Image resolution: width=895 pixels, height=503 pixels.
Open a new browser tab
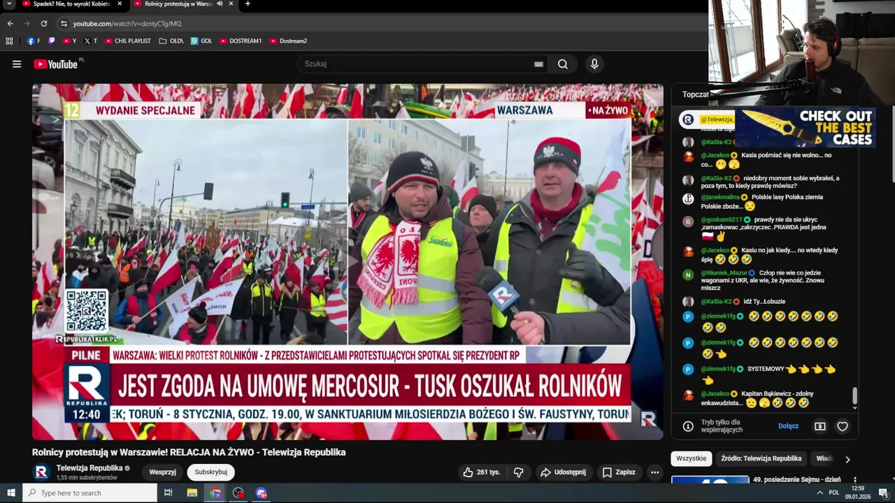[248, 3]
